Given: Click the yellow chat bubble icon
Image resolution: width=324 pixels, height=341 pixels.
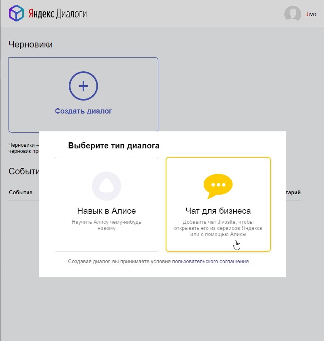Looking at the screenshot, I should click(x=218, y=186).
